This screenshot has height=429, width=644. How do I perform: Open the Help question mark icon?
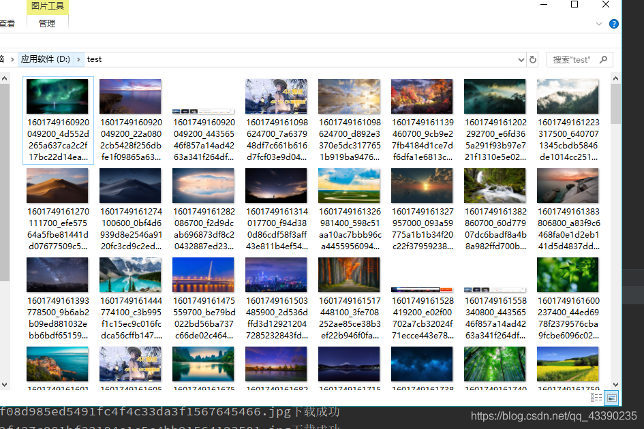613,24
